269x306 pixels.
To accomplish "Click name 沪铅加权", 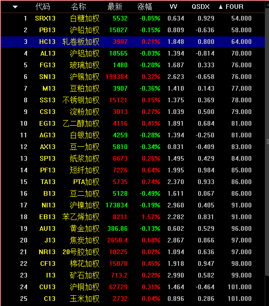I will (x=84, y=30).
